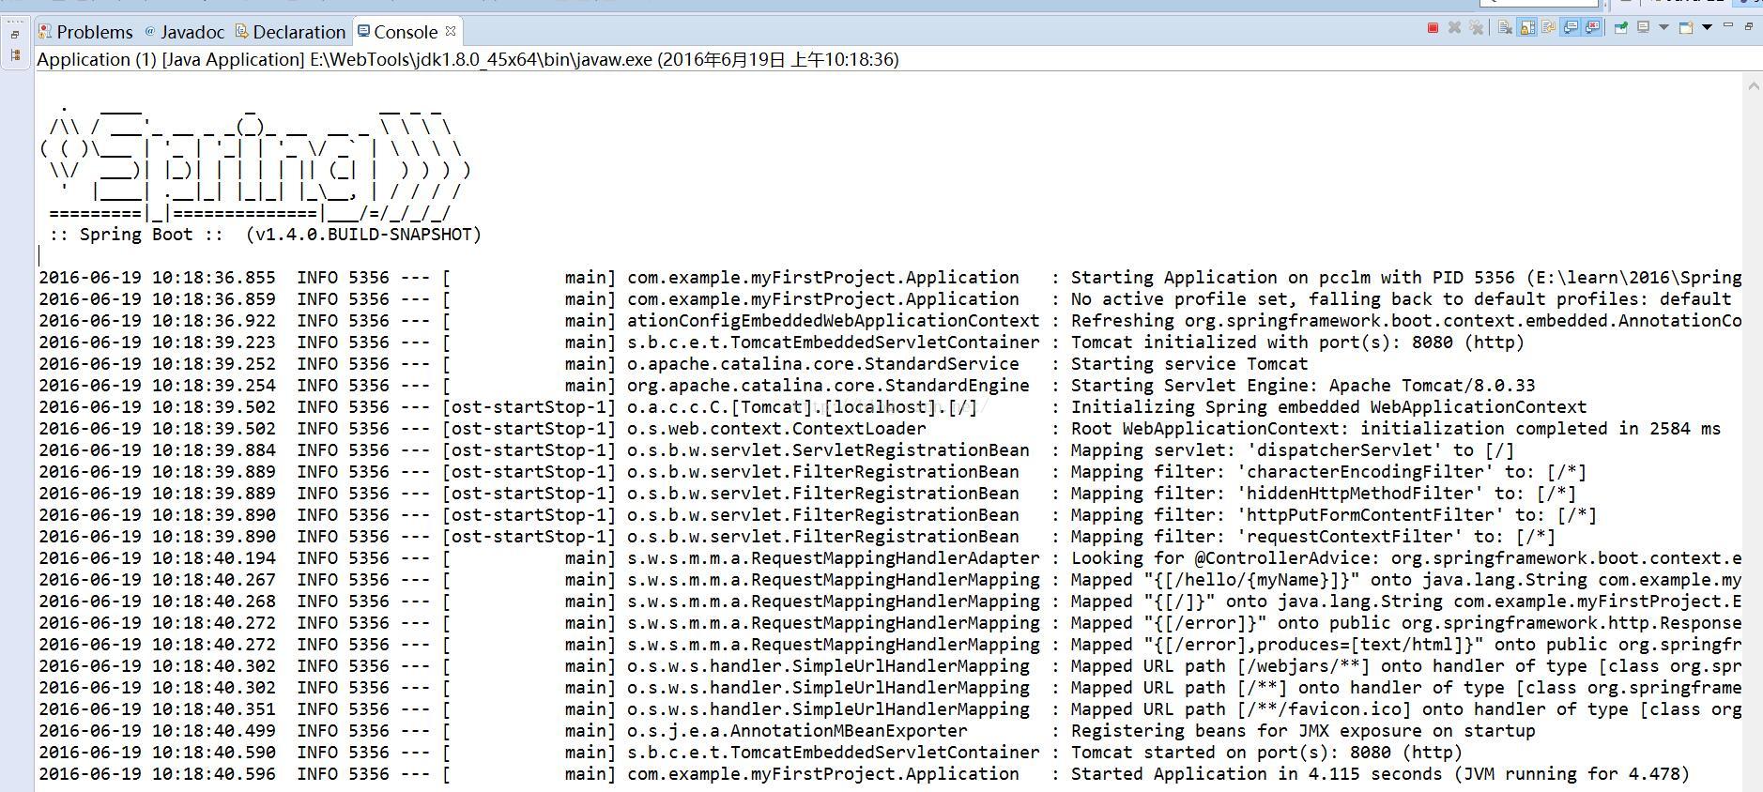
Task: Click 'Starting Servlet Engine: Apache Tomcat/8.0.33'
Action: 1303,386
